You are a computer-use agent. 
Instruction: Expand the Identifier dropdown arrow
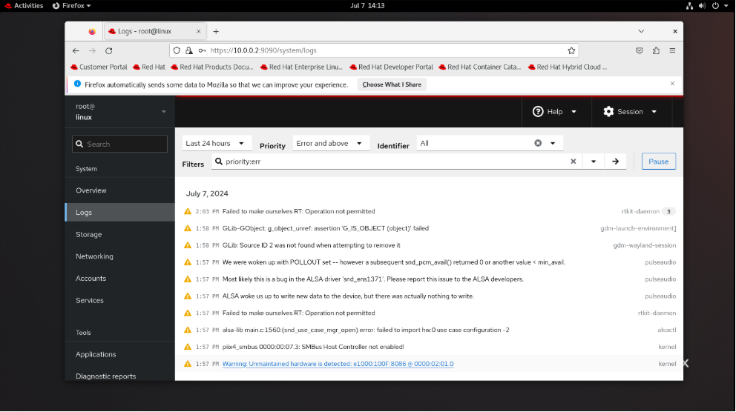tap(553, 143)
